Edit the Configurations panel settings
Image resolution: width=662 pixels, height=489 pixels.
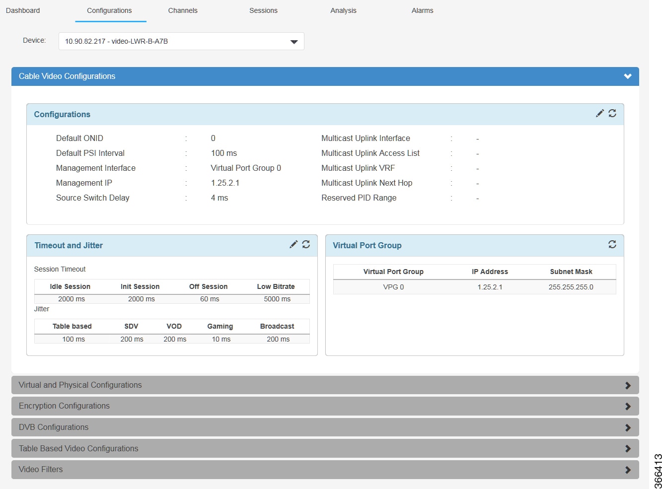[x=600, y=113]
